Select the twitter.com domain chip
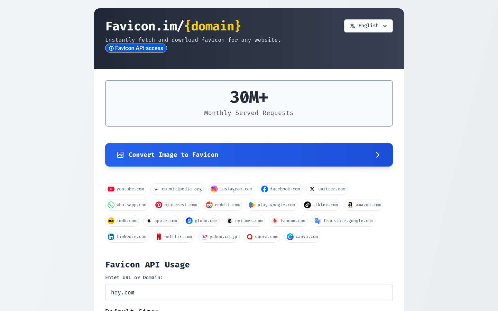 (x=327, y=189)
